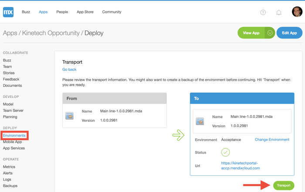The image size is (305, 192).
Task: Open Team Server in the sidebar
Action: 13,110
